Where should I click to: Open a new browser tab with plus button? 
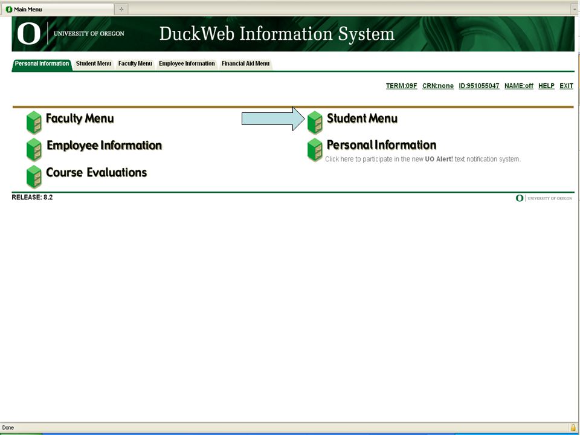coord(121,9)
